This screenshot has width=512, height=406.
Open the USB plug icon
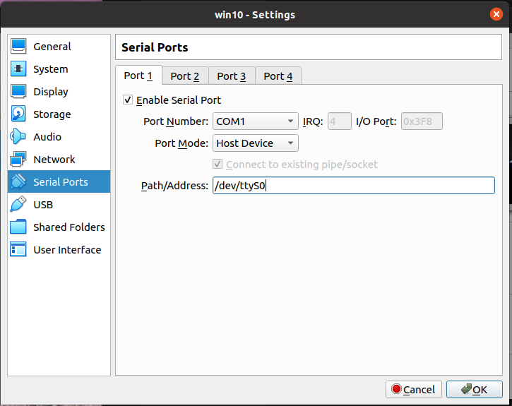[x=18, y=204]
